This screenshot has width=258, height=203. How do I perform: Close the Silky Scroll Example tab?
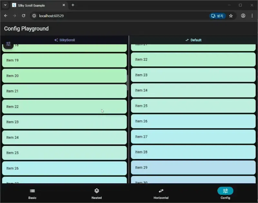click(64, 5)
